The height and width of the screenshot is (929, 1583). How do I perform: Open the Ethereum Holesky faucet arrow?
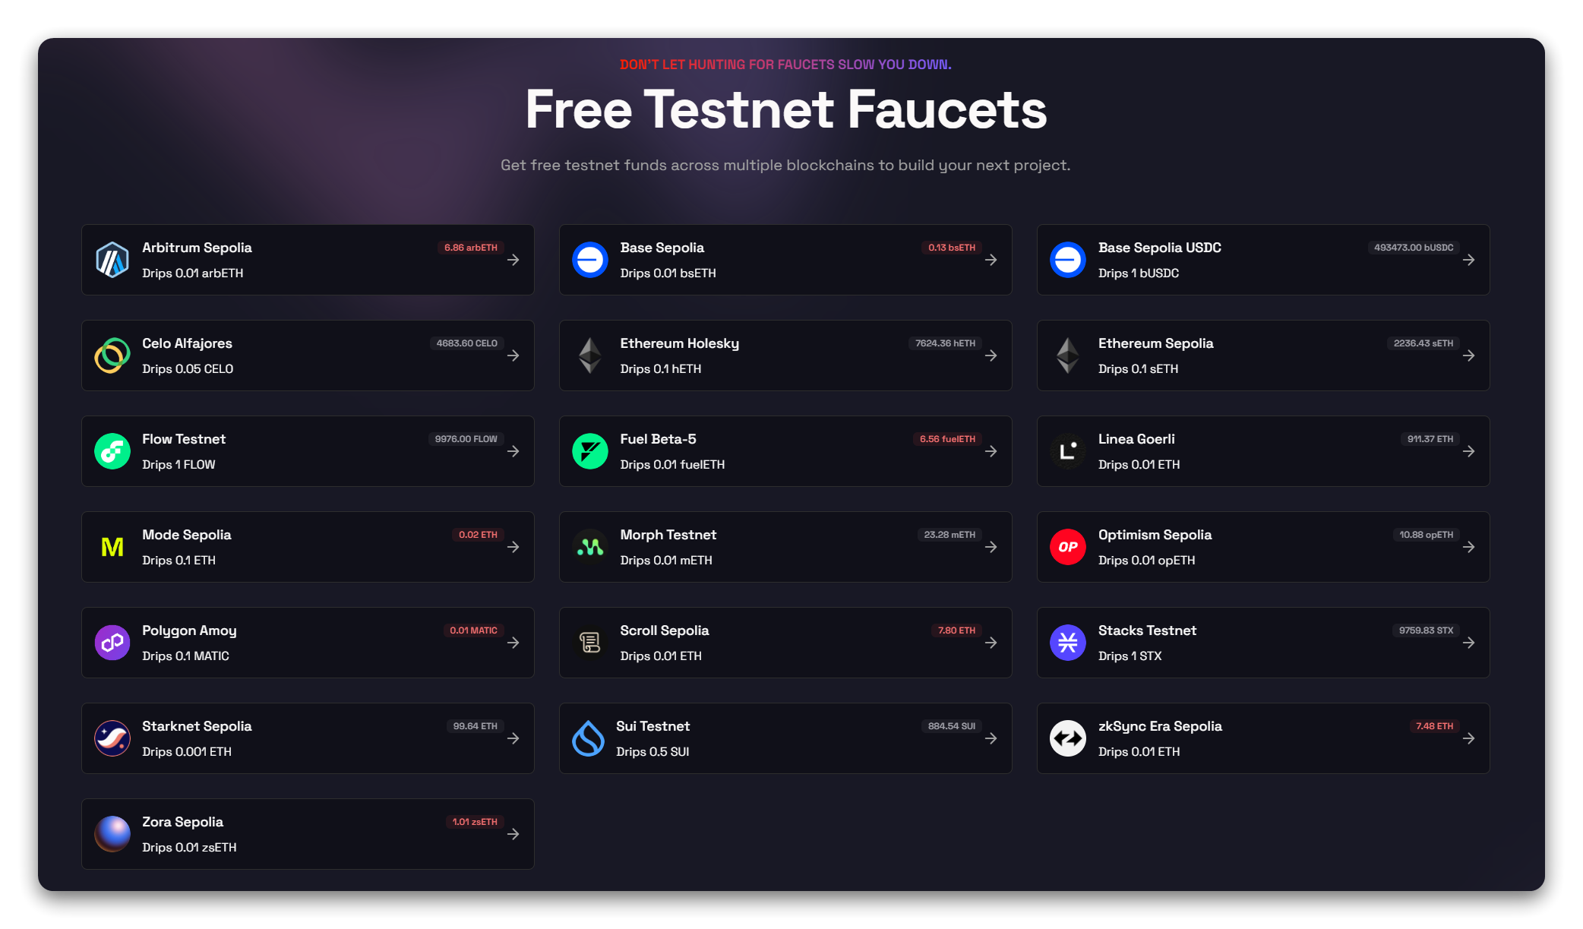[x=991, y=355]
